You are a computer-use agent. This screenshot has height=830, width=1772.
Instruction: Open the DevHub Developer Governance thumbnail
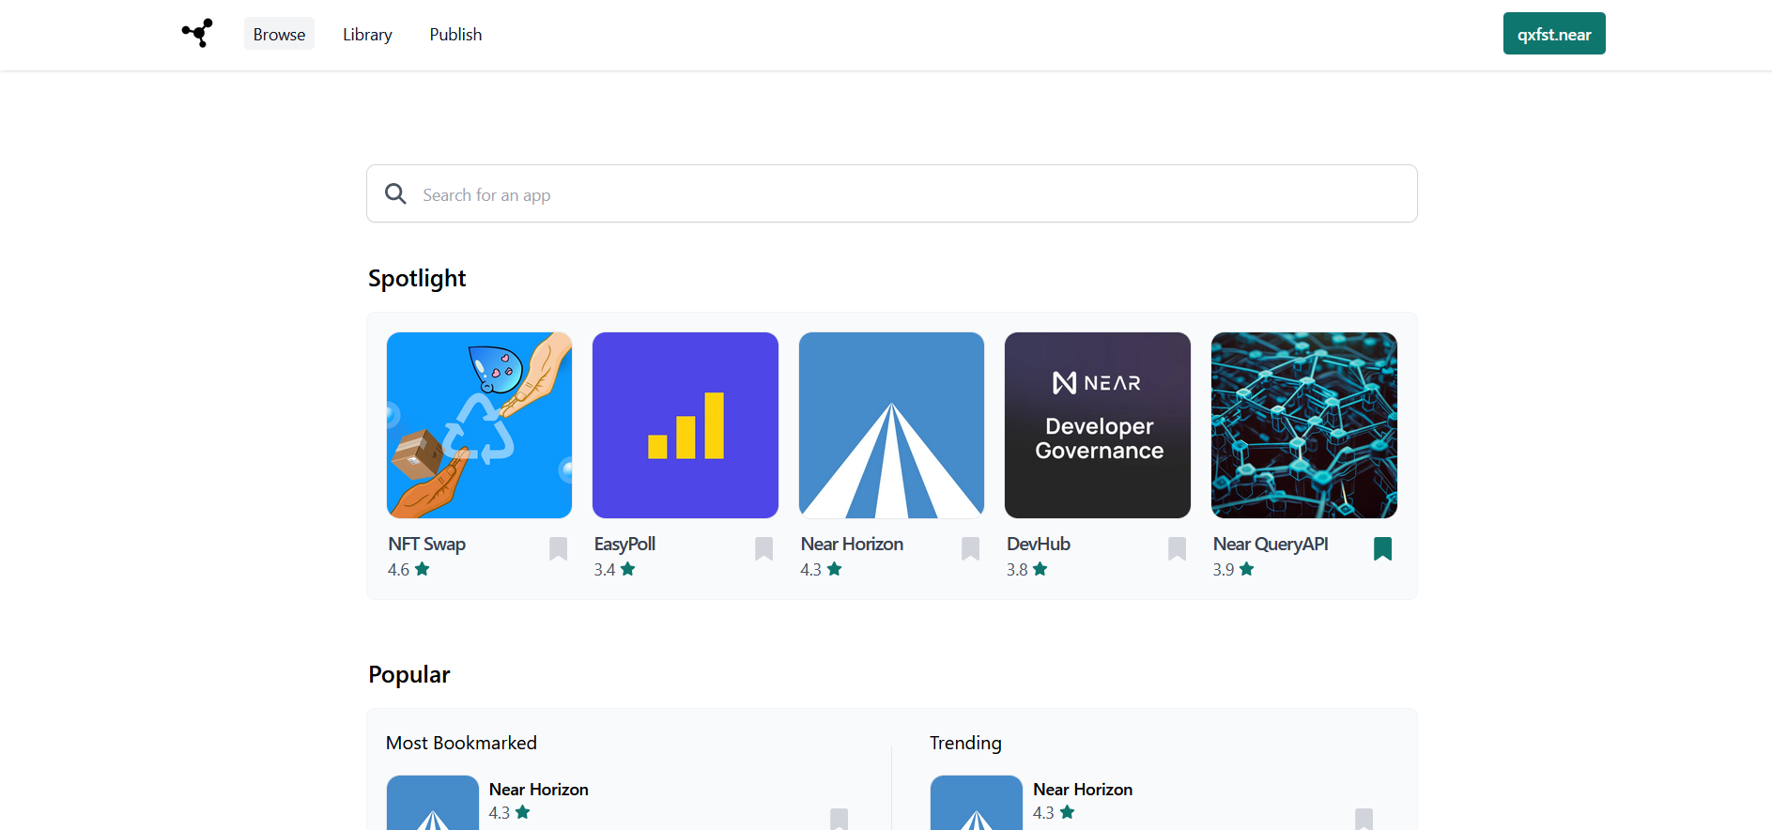(1098, 425)
